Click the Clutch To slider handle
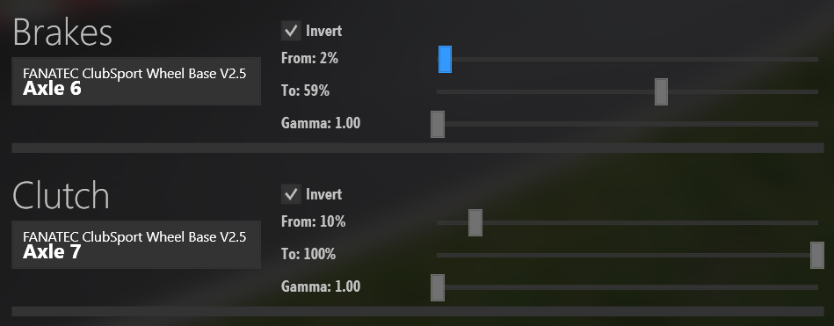This screenshot has width=834, height=326. click(817, 255)
